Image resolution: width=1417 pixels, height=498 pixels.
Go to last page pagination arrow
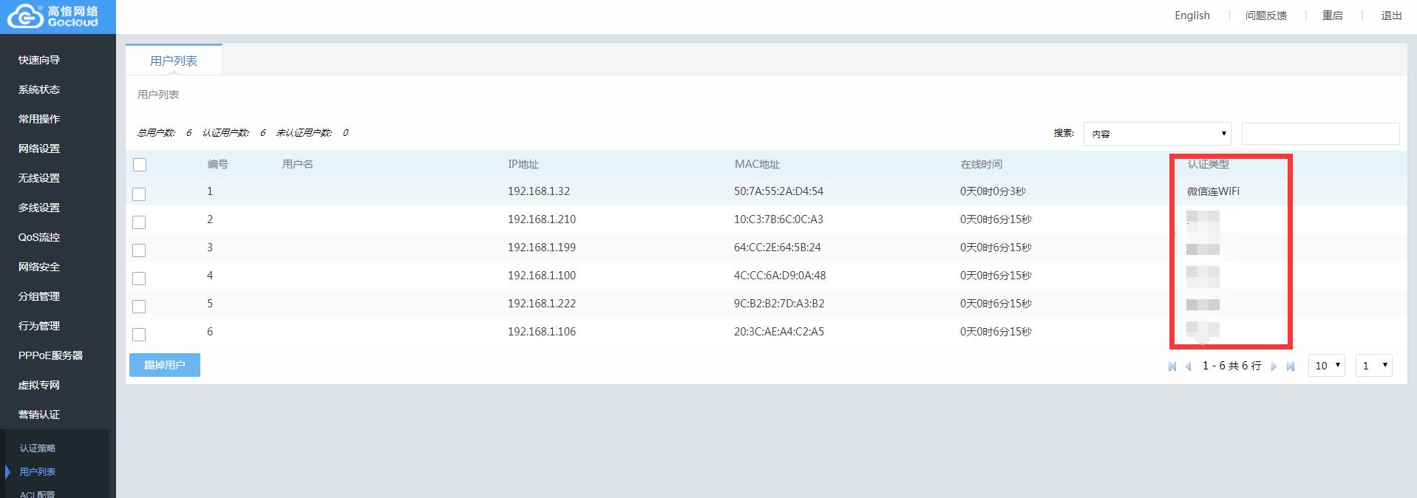coord(1291,366)
